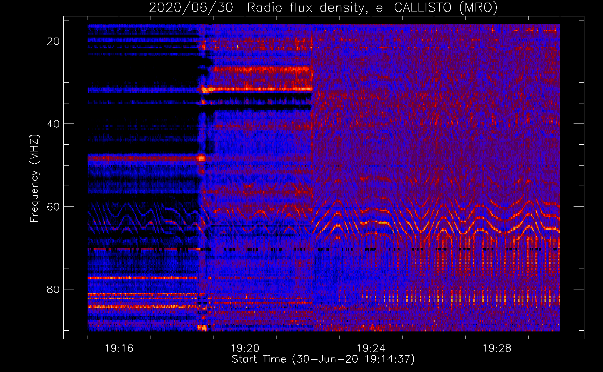Click the 80 frequency tick label
This screenshot has height=372, width=603.
click(x=53, y=289)
